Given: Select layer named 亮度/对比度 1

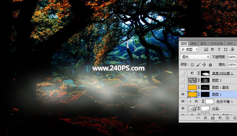Looking at the screenshot, I should [x=222, y=73].
